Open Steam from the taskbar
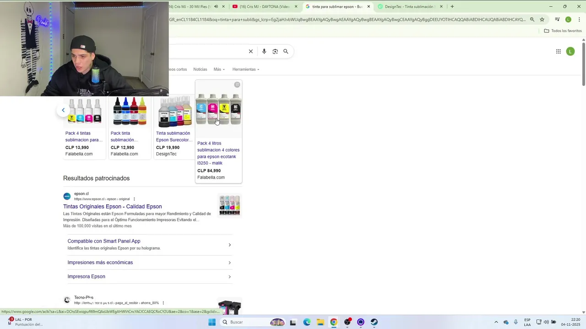 point(374,322)
